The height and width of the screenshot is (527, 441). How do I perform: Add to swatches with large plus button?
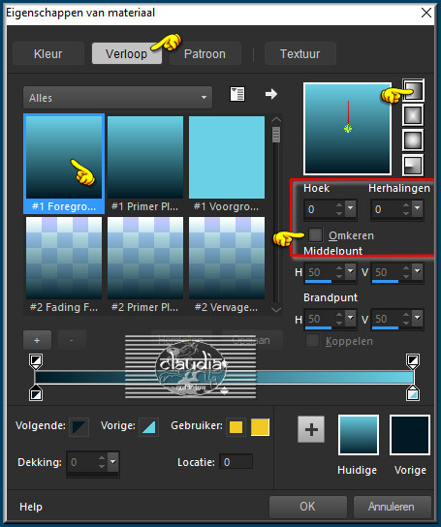coord(311,429)
